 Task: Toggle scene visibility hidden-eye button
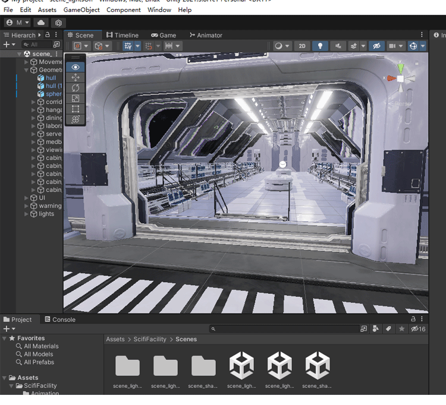[x=376, y=46]
